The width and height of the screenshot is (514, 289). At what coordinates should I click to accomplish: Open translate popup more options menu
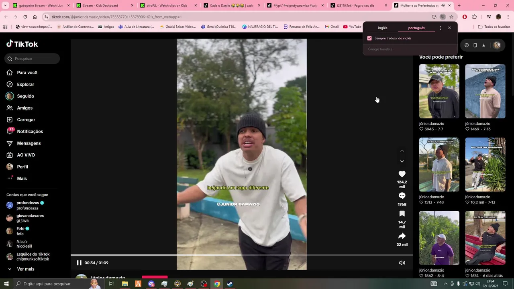[441, 28]
